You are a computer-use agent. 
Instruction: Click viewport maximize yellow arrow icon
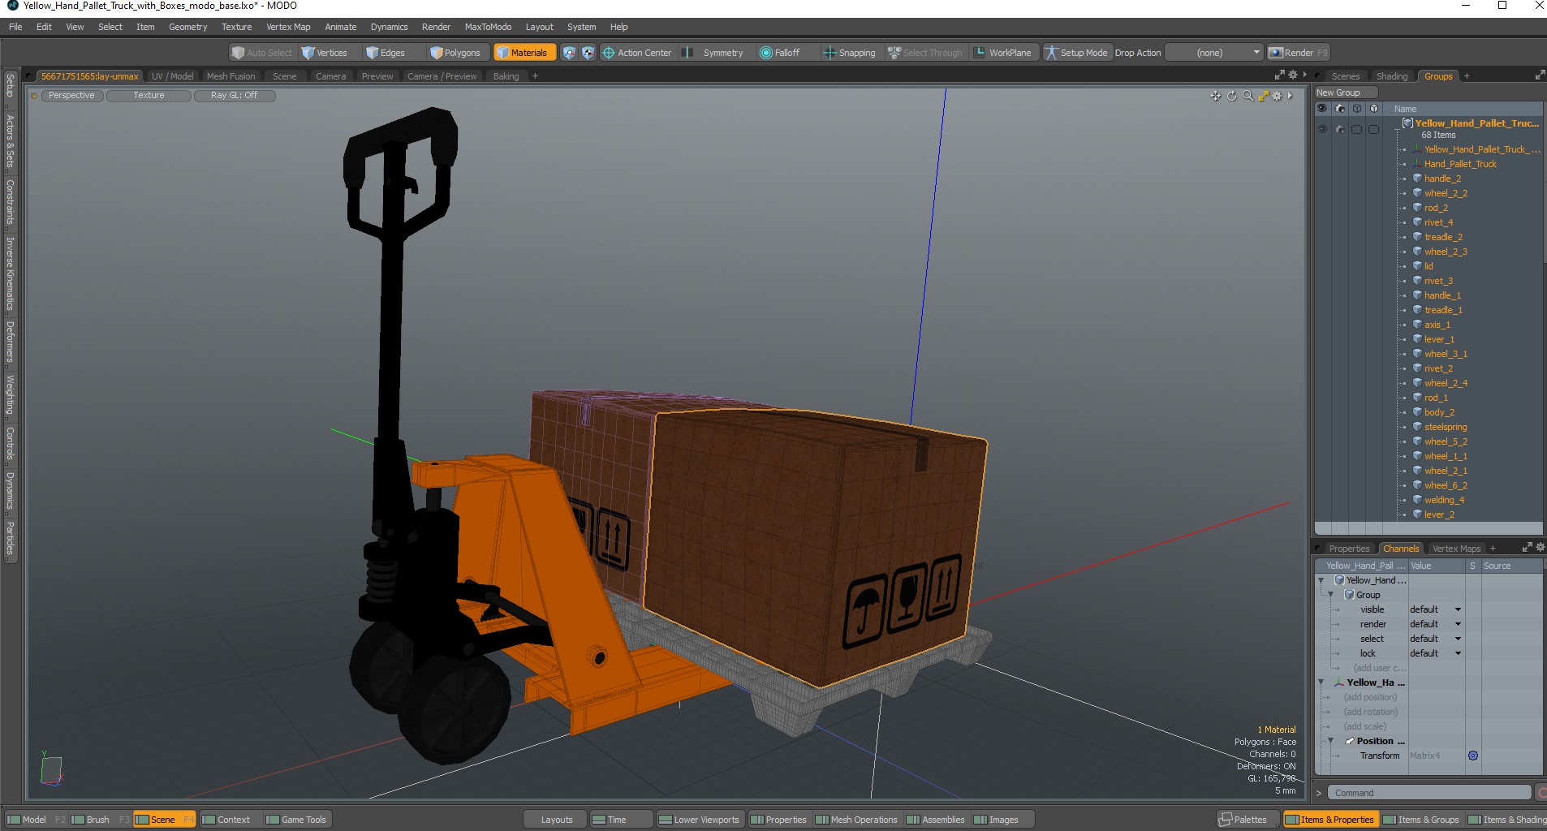pyautogui.click(x=1263, y=96)
